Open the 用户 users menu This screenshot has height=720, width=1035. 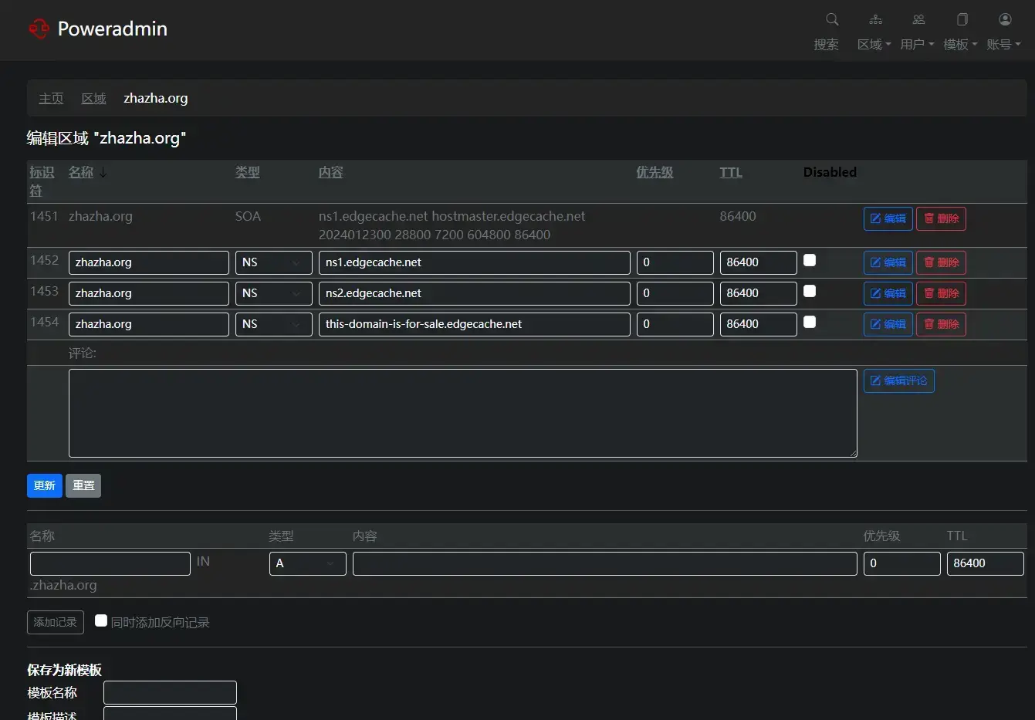click(x=918, y=44)
